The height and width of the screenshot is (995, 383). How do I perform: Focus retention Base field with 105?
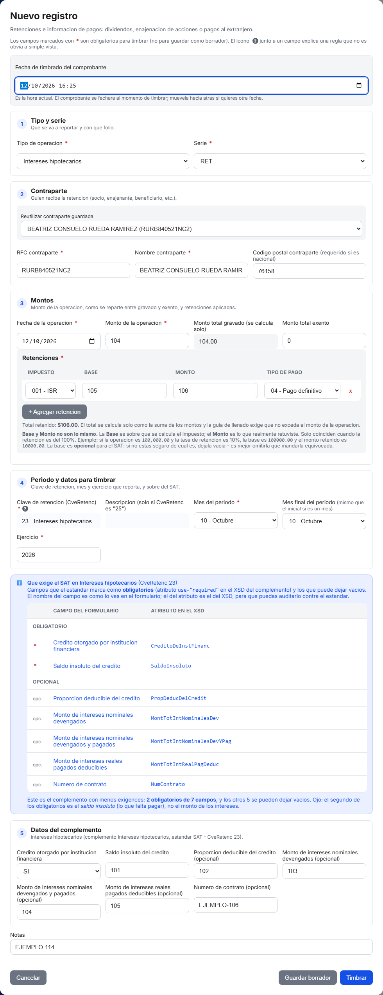point(124,390)
